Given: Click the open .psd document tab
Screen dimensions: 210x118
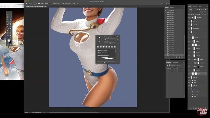Looking at the screenshot, I should coord(36,6).
